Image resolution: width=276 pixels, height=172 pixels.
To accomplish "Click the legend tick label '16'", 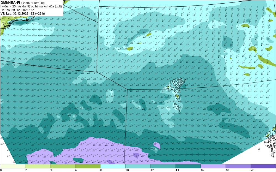I will (x=202, y=170).
